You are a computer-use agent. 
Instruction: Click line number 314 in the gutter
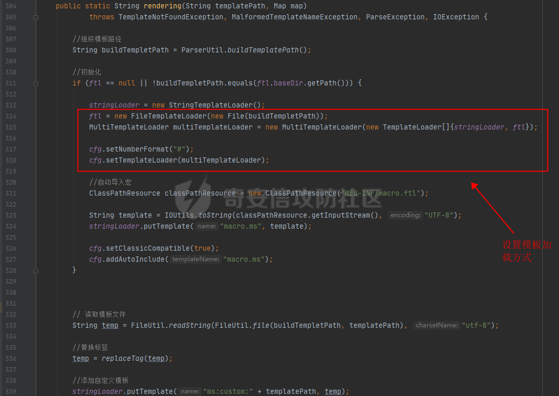[x=10, y=116]
